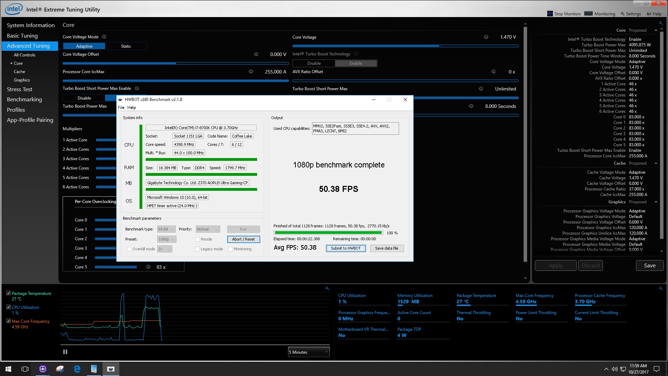Image resolution: width=668 pixels, height=376 pixels.
Task: Click info icon beside Processor Core IccMax value
Action: 251,72
